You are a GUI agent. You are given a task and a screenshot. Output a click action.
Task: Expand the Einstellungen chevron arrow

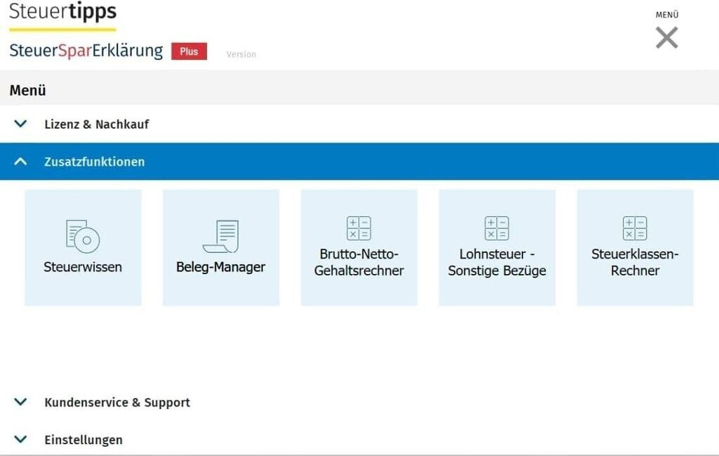pyautogui.click(x=21, y=439)
